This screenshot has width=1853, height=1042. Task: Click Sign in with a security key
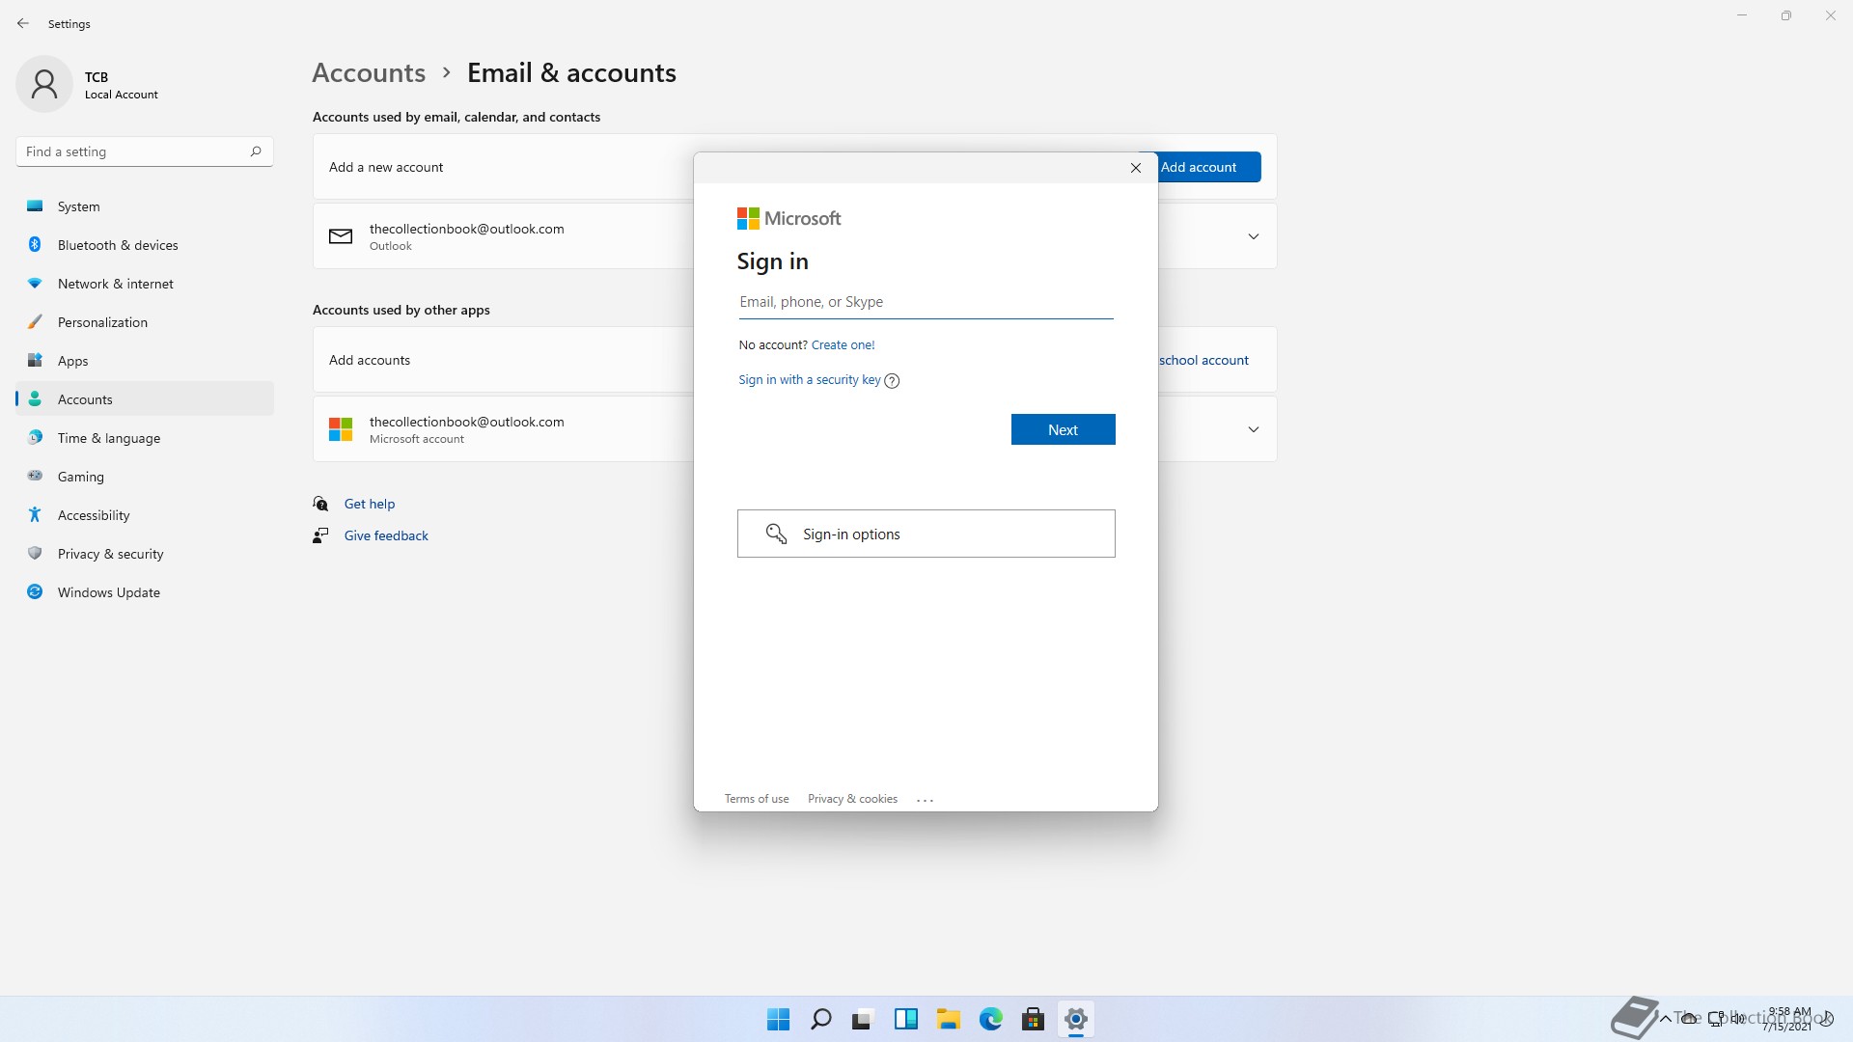click(809, 380)
